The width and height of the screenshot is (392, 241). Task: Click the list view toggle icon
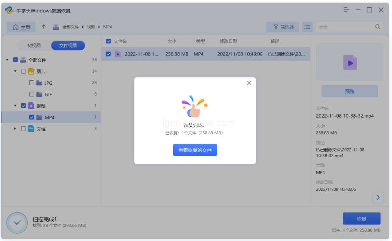pos(307,27)
